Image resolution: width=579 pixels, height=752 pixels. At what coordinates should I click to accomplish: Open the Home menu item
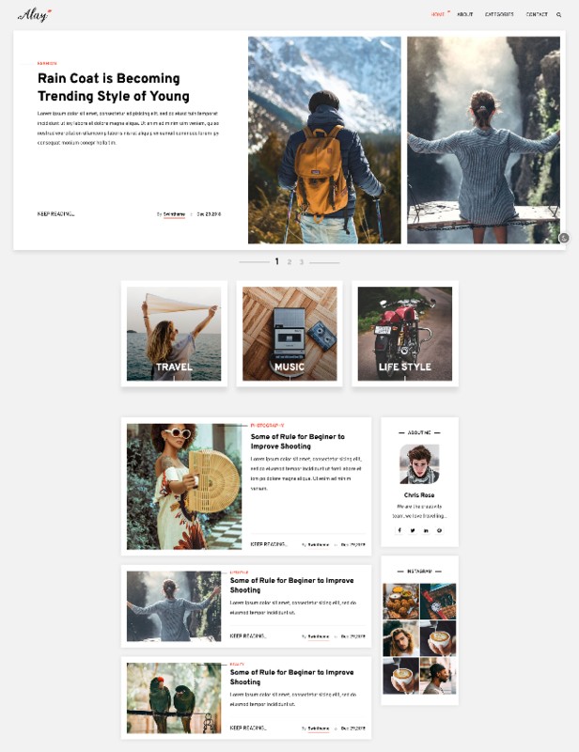(x=438, y=14)
